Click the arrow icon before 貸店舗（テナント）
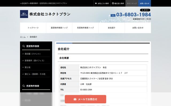This screenshot has width=171, height=106. [x=23, y=54]
